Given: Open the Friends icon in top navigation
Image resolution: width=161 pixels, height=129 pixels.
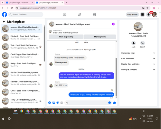Looking at the screenshot, I should coord(80,15).
